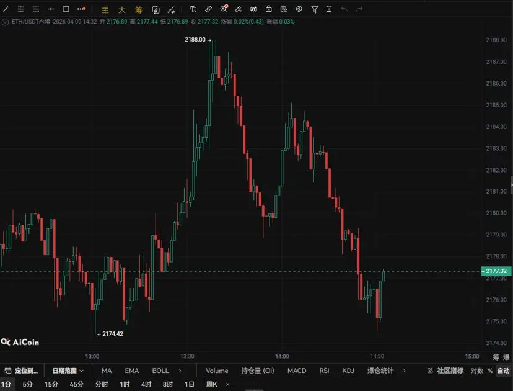Viewport: 513px width, 391px height.
Task: Click the bookmark copy icon
Action: coord(193,9)
